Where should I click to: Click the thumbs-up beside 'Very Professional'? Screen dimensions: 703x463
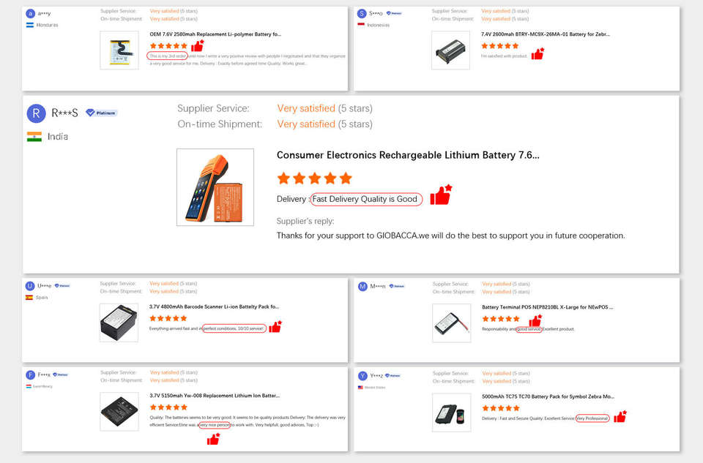click(x=620, y=416)
